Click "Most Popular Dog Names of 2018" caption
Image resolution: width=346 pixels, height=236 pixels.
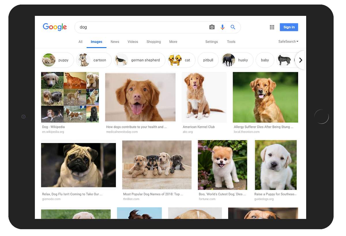pyautogui.click(x=153, y=194)
